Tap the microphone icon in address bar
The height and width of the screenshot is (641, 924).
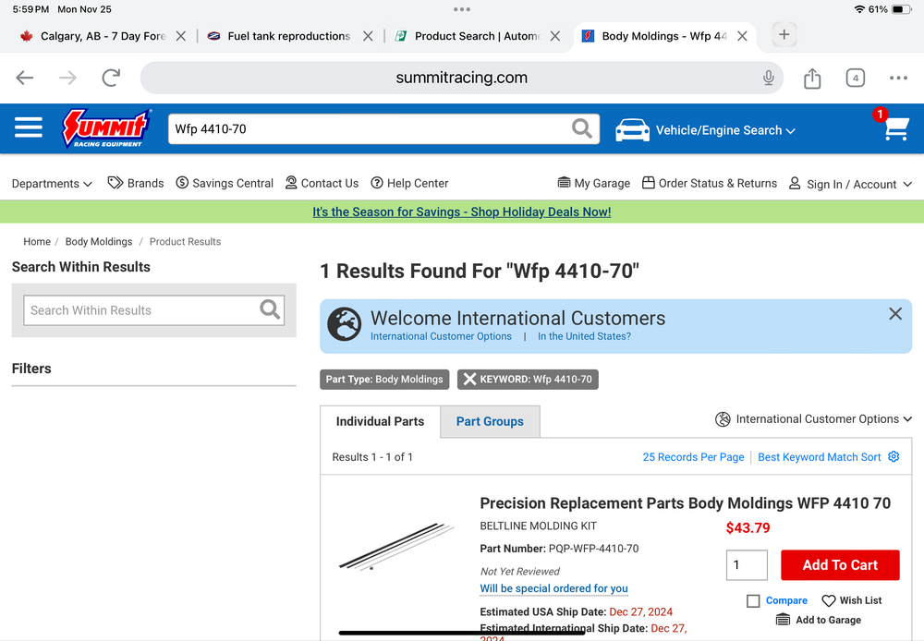tap(768, 78)
